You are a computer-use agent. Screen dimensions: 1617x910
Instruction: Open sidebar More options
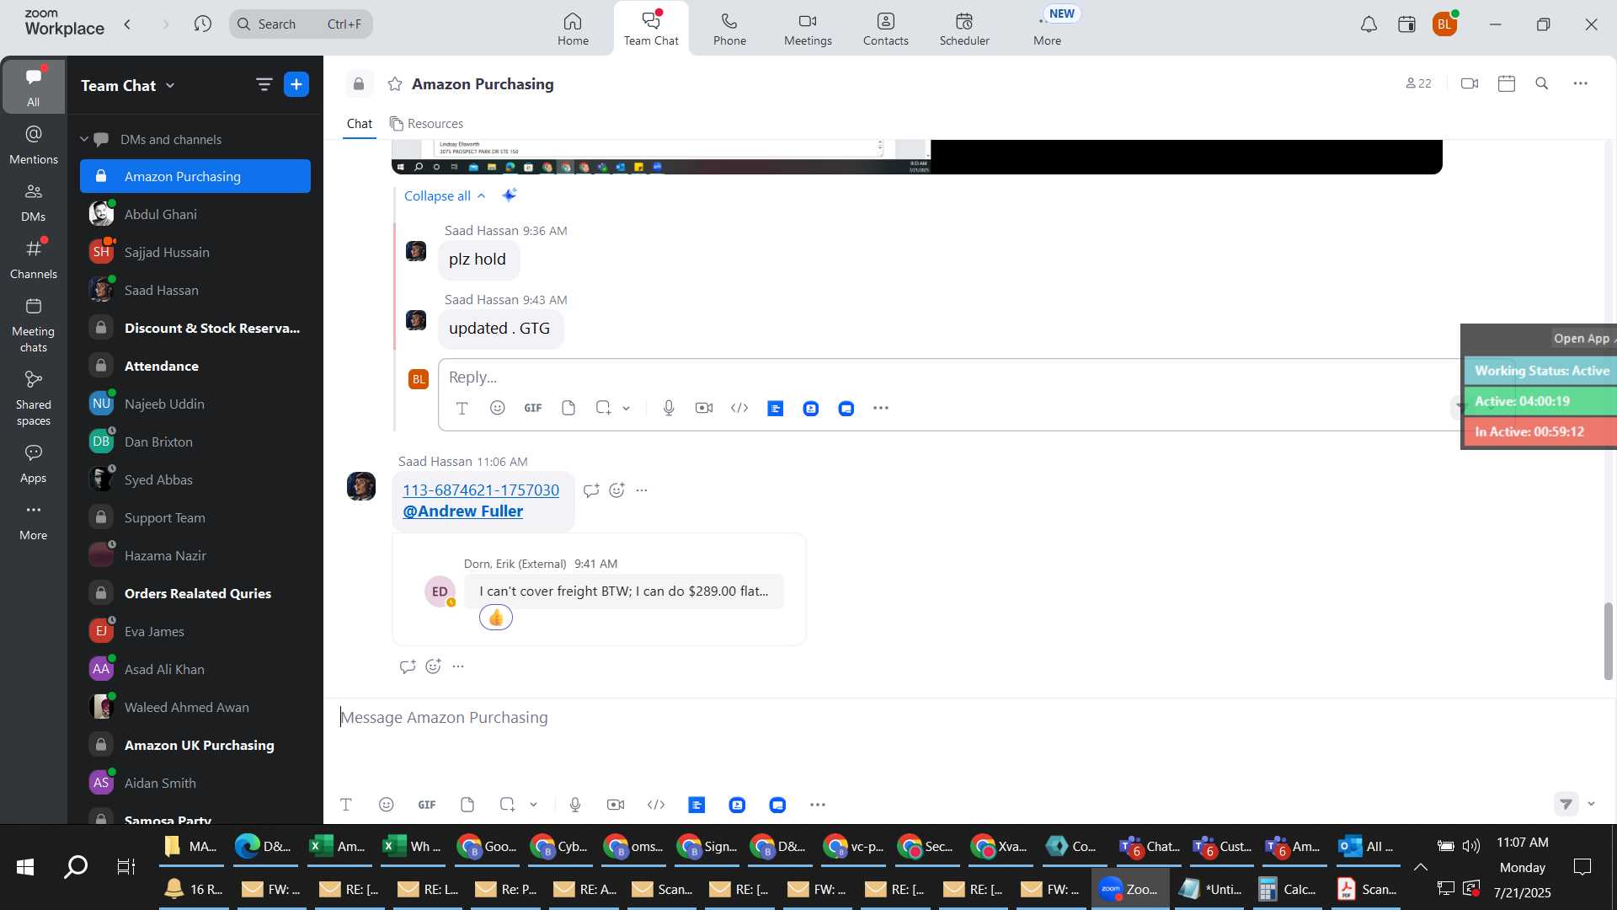(x=33, y=521)
